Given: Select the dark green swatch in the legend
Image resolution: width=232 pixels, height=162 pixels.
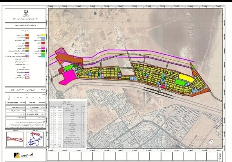Looking at the screenshot, I should (x=43, y=51).
